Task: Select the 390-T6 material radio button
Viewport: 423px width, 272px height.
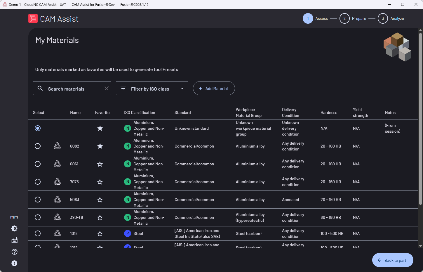Action: (38, 217)
